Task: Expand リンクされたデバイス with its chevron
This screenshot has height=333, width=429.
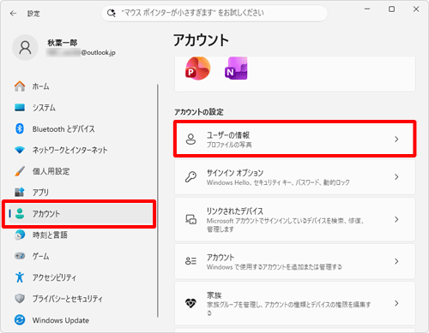Action: (x=396, y=219)
